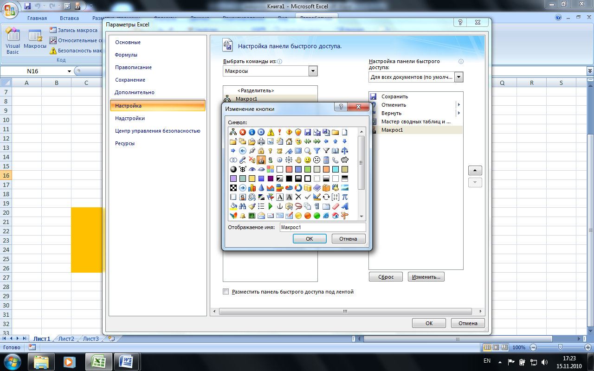
Task: Select the printer symbol
Action: coord(261,141)
